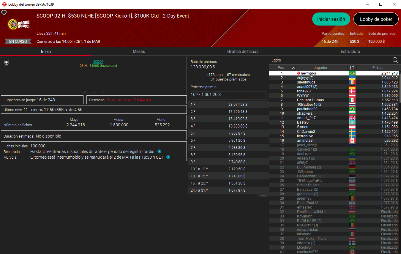Open the Lobby de poker button

click(x=376, y=19)
